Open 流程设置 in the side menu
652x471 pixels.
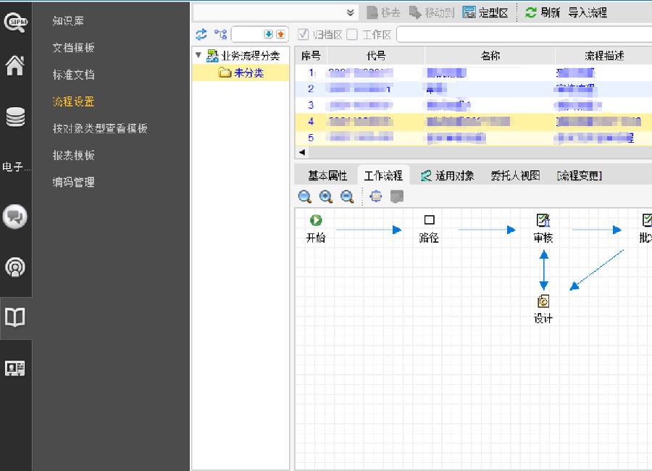73,101
